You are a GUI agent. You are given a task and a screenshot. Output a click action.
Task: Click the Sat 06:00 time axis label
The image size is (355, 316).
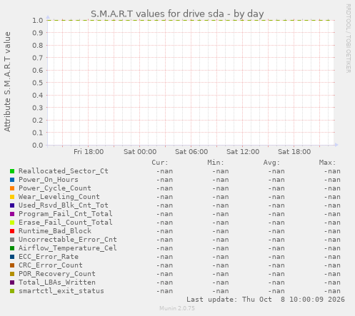(191, 152)
